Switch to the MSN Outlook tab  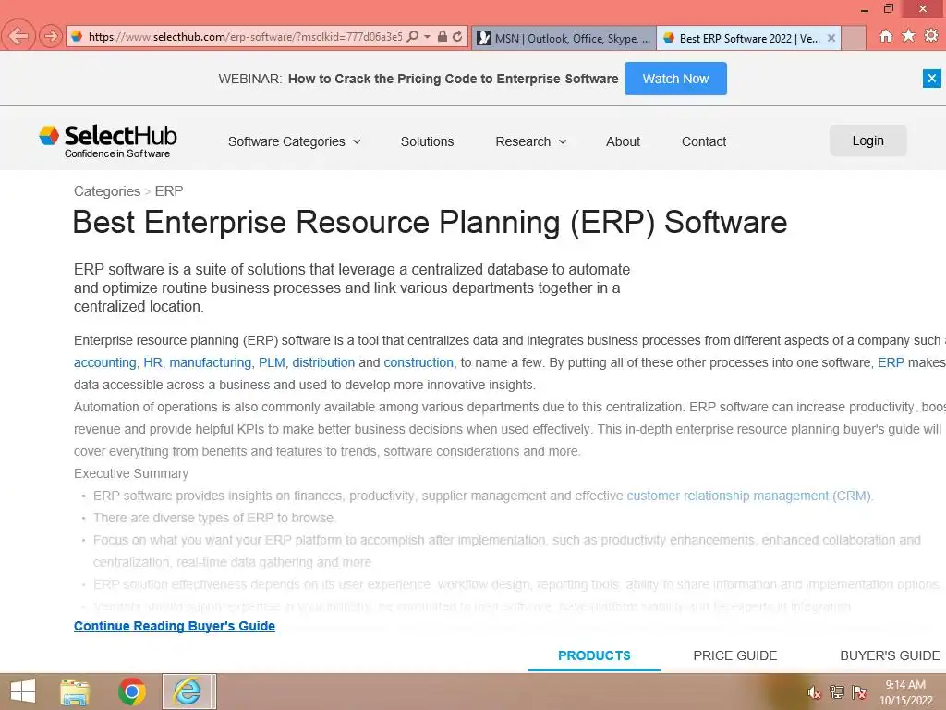(564, 38)
